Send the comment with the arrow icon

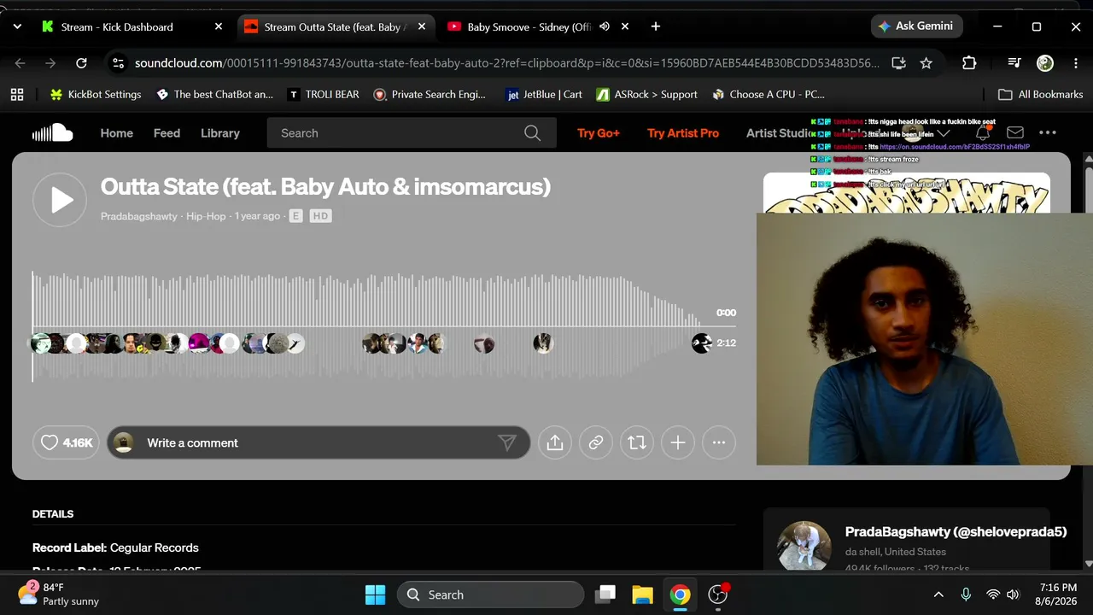pyautogui.click(x=507, y=442)
